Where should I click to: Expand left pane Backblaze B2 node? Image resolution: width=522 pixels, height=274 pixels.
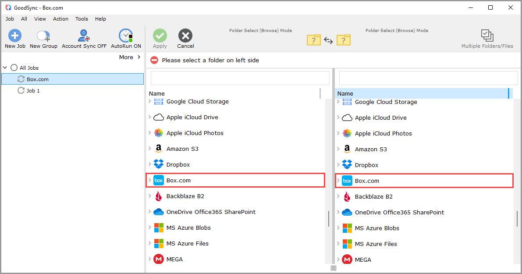tap(150, 196)
